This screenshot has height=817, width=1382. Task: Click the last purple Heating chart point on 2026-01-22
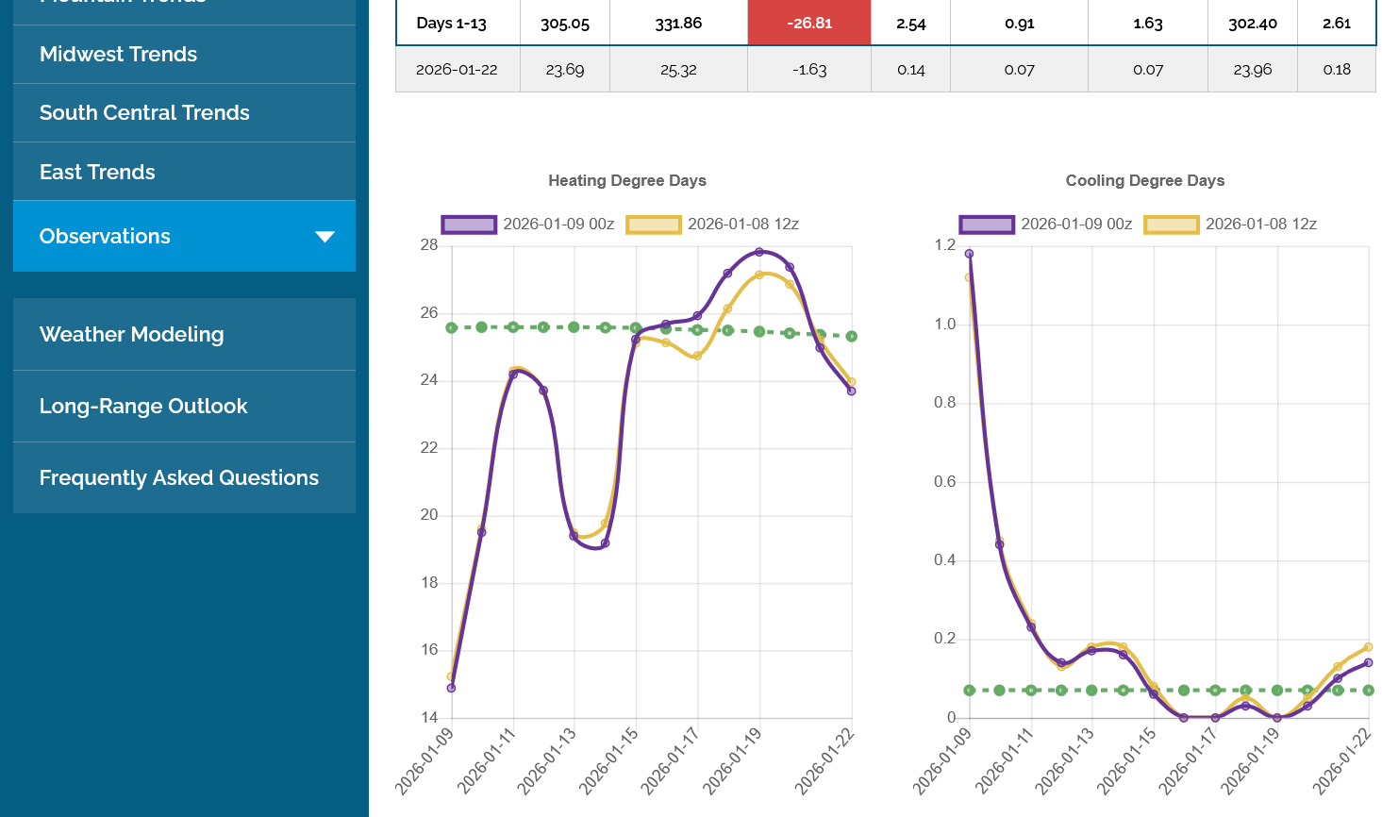[x=851, y=391]
